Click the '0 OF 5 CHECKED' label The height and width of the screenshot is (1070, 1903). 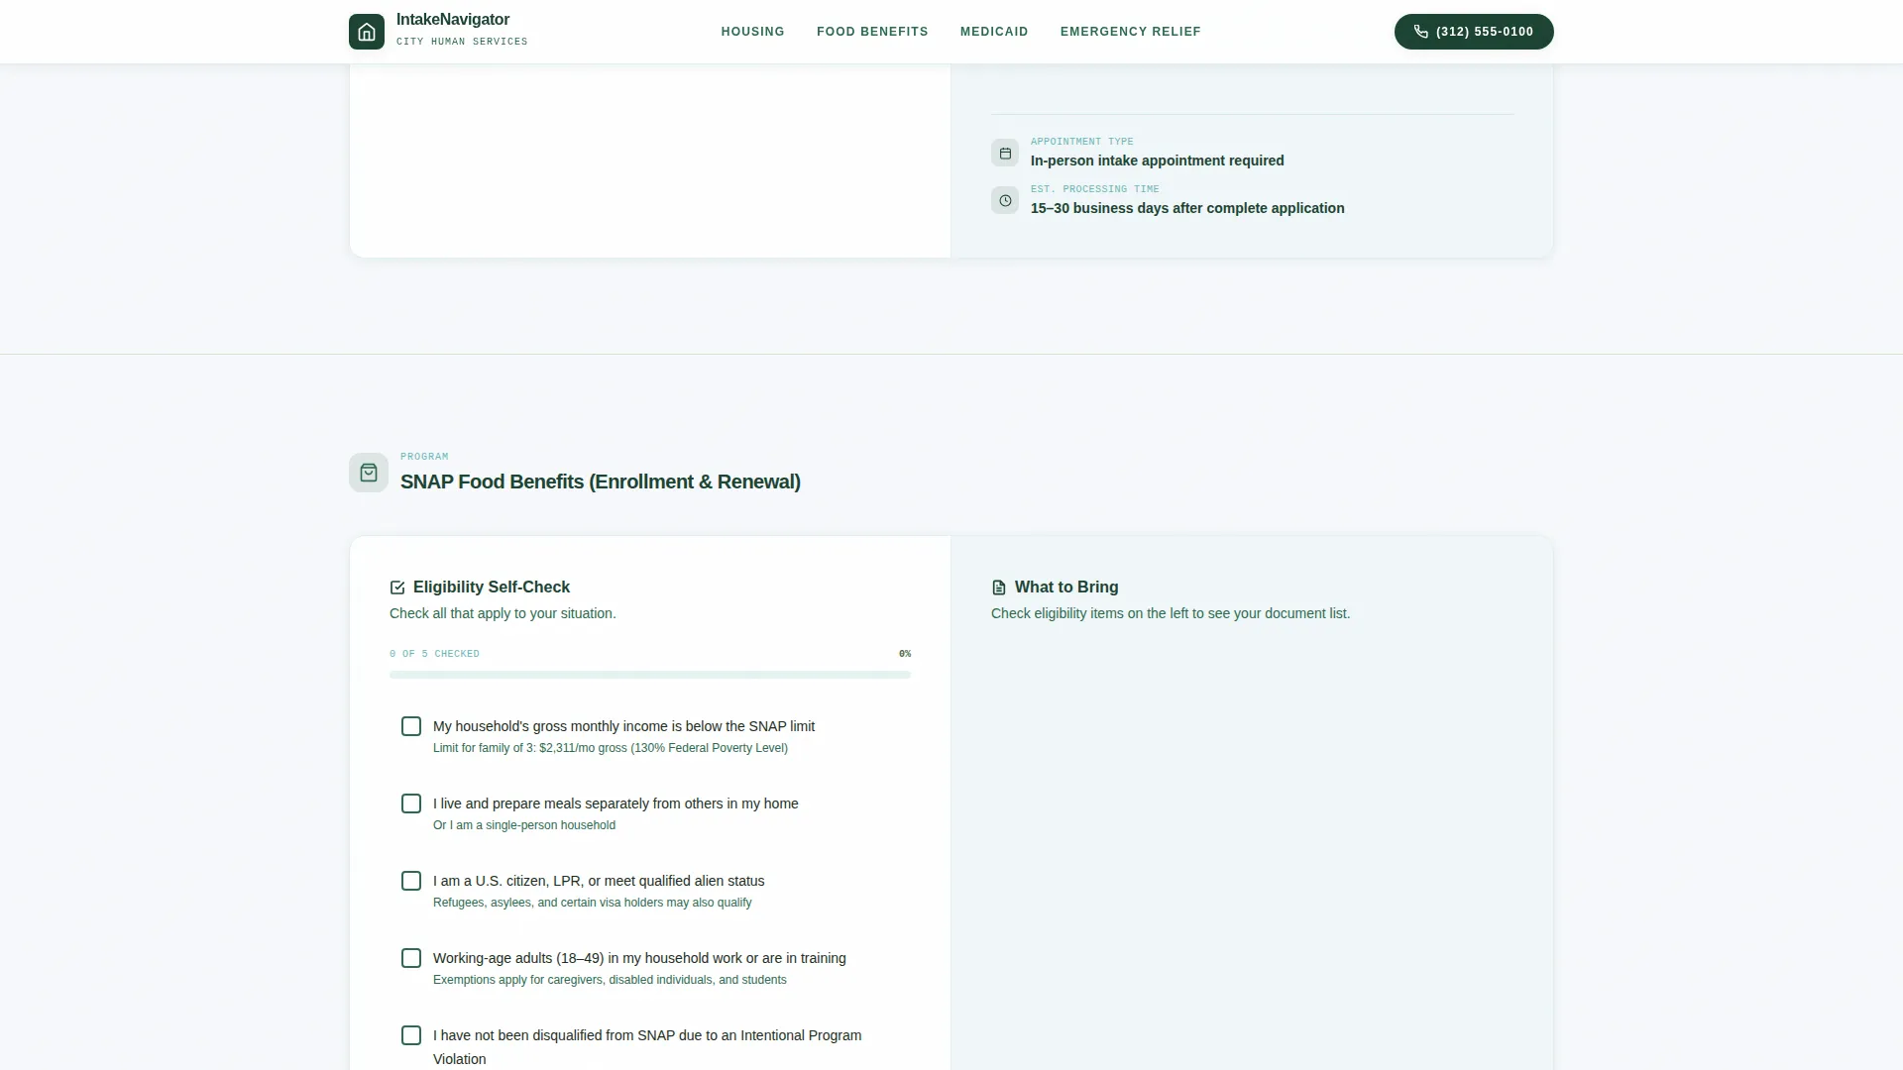pos(434,654)
